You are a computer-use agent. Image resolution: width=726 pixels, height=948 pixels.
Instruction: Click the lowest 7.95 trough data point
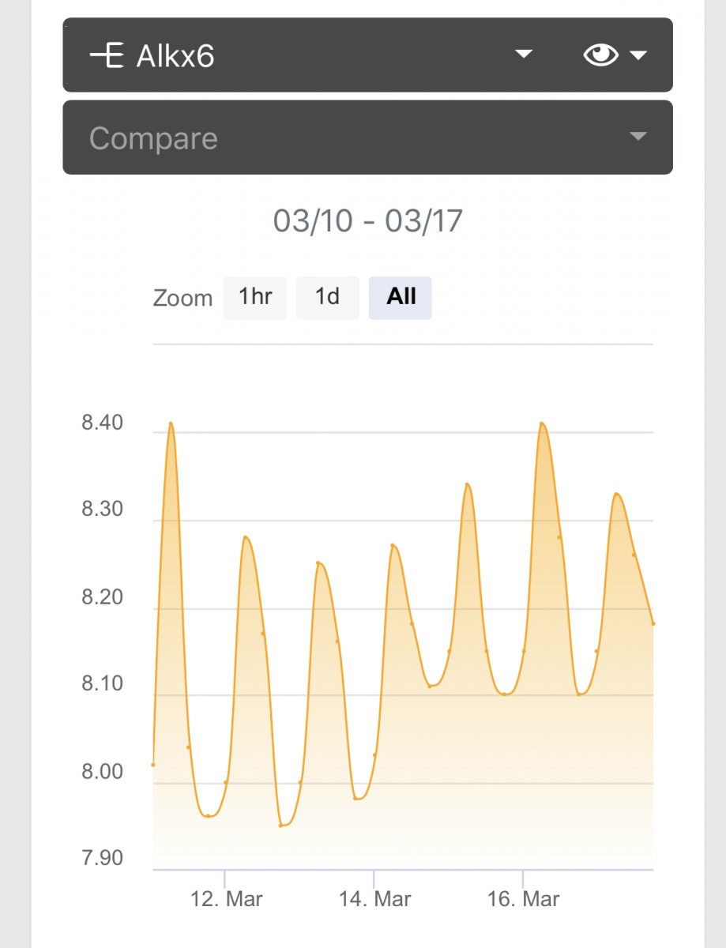(x=280, y=826)
